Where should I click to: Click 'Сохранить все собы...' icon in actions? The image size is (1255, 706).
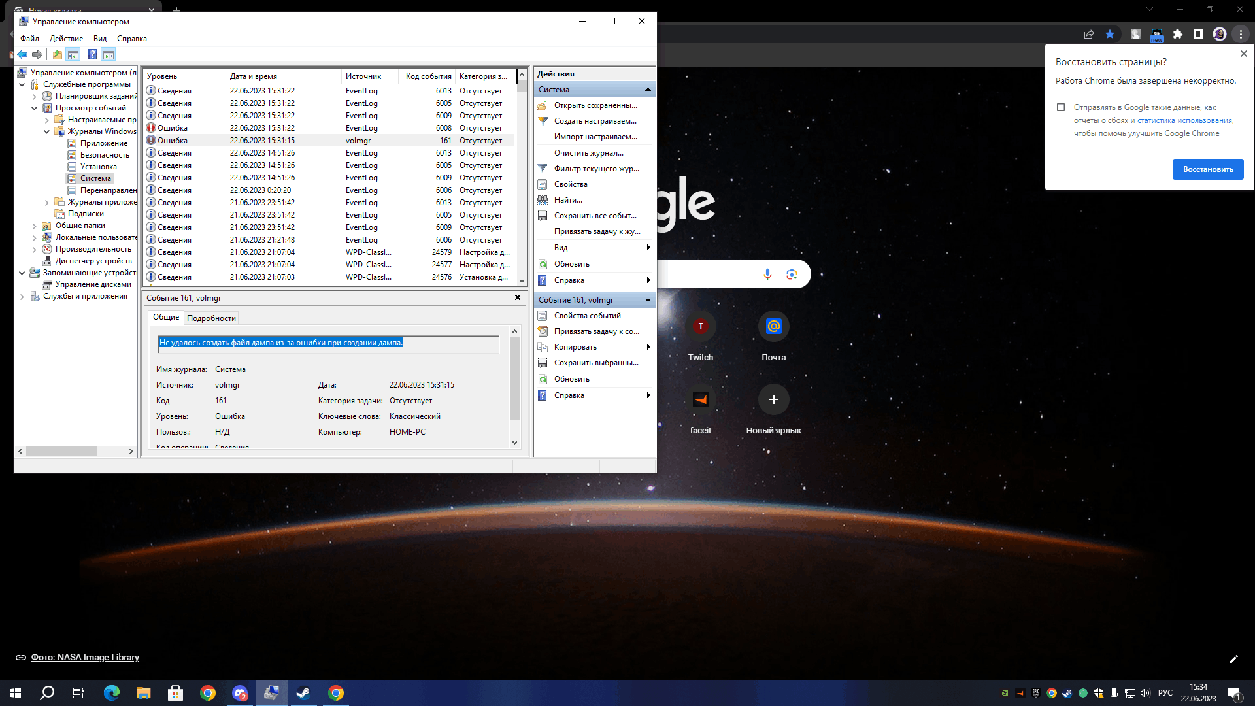542,216
